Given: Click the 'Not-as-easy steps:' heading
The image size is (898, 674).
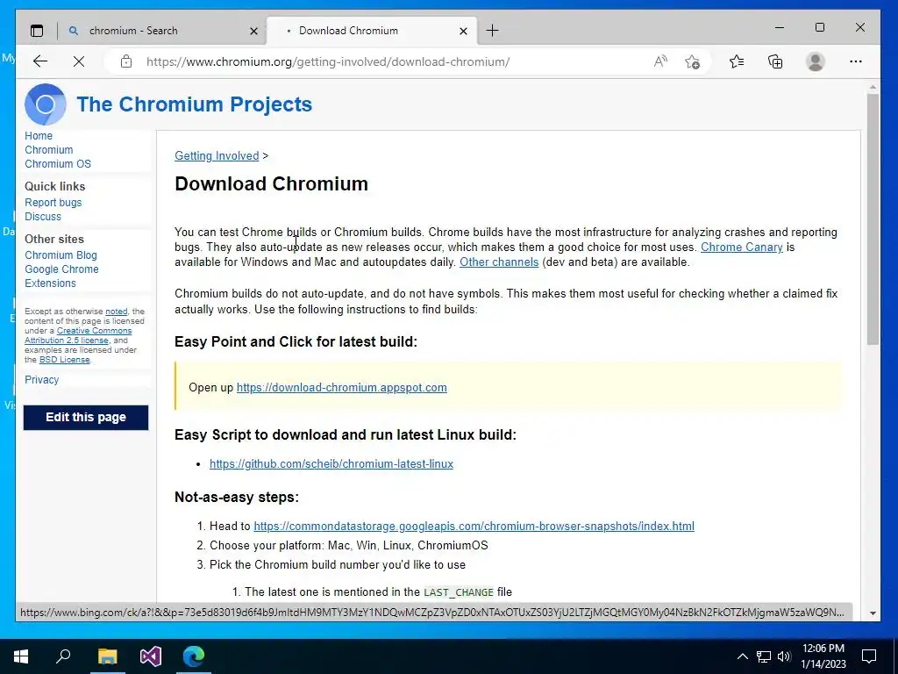Looking at the screenshot, I should point(237,497).
